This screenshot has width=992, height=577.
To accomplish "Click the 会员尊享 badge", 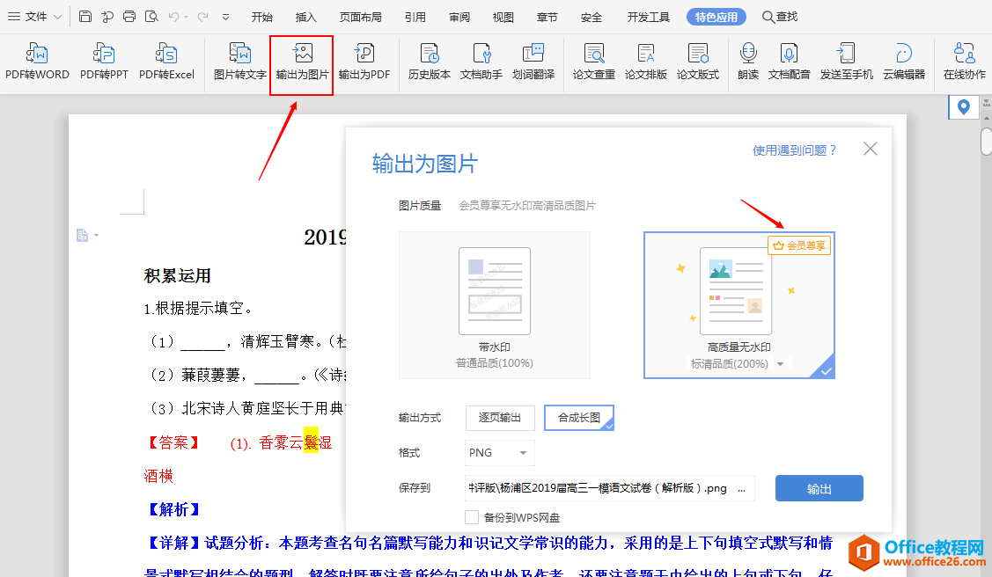I will [x=799, y=245].
